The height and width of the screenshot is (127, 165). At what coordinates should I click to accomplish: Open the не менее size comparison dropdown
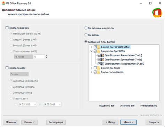(23, 57)
